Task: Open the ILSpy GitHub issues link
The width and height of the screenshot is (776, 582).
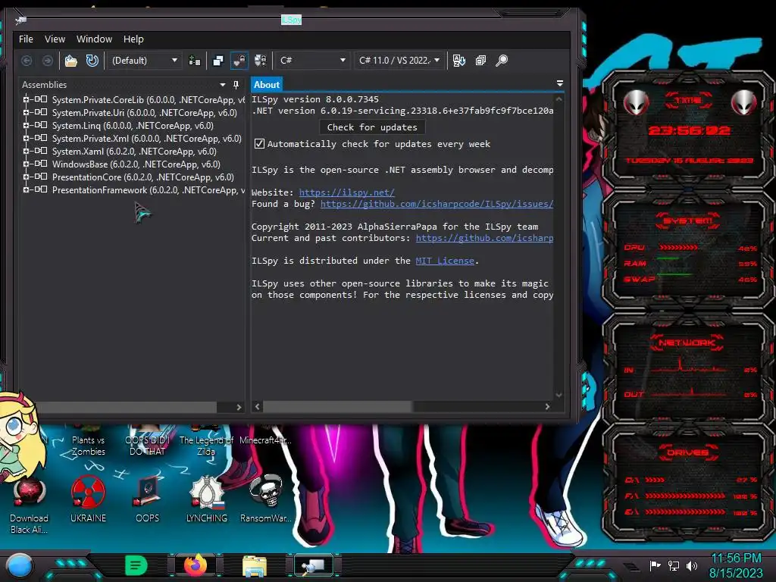Action: click(436, 204)
